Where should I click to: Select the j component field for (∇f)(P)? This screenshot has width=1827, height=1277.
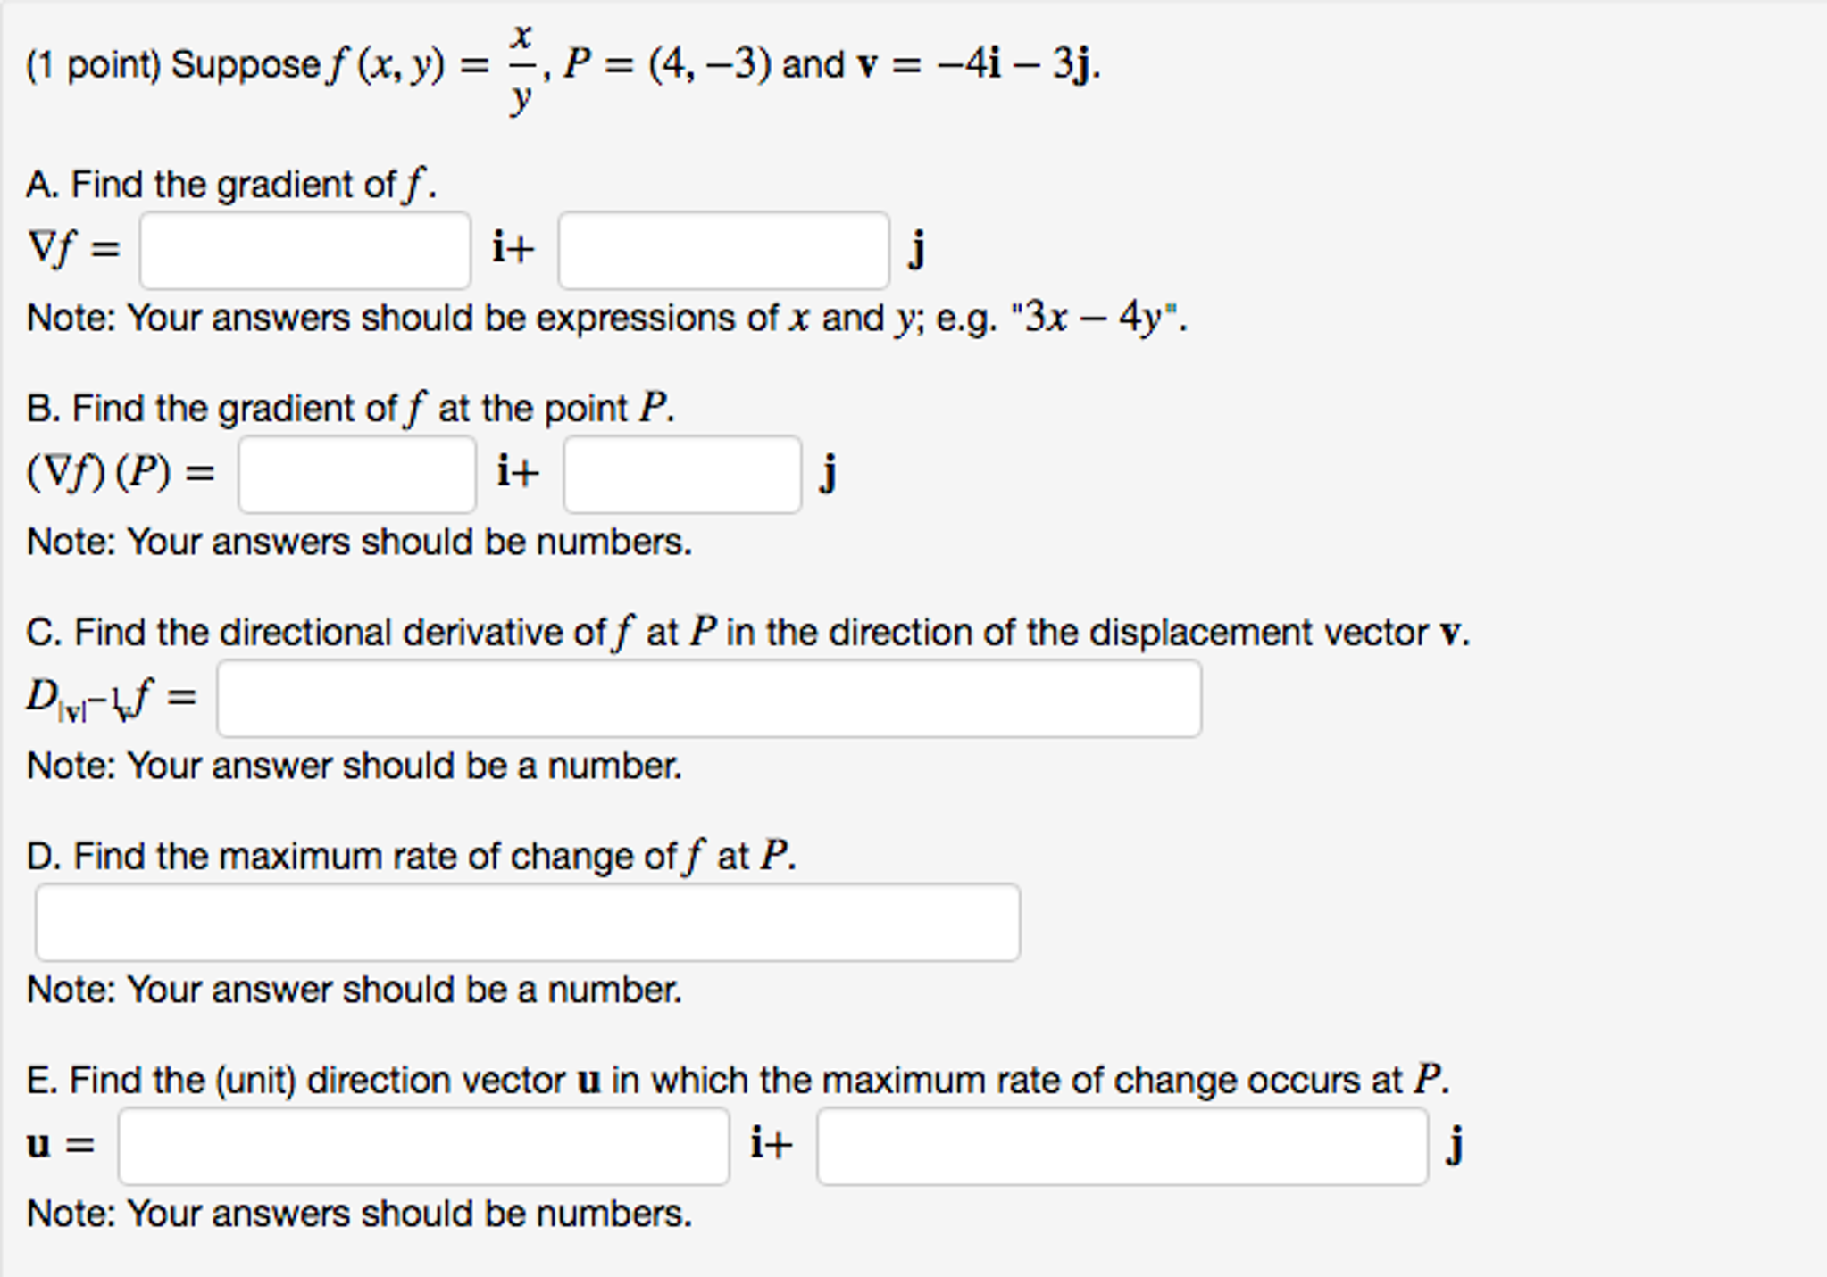[681, 476]
